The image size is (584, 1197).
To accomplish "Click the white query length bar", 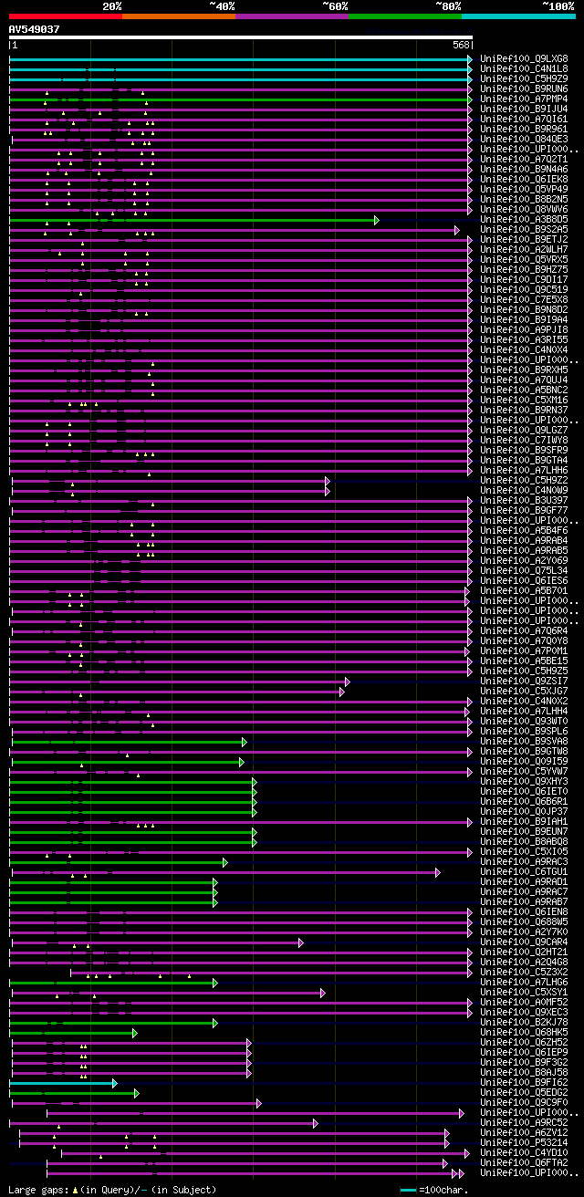I will pyautogui.click(x=241, y=38).
